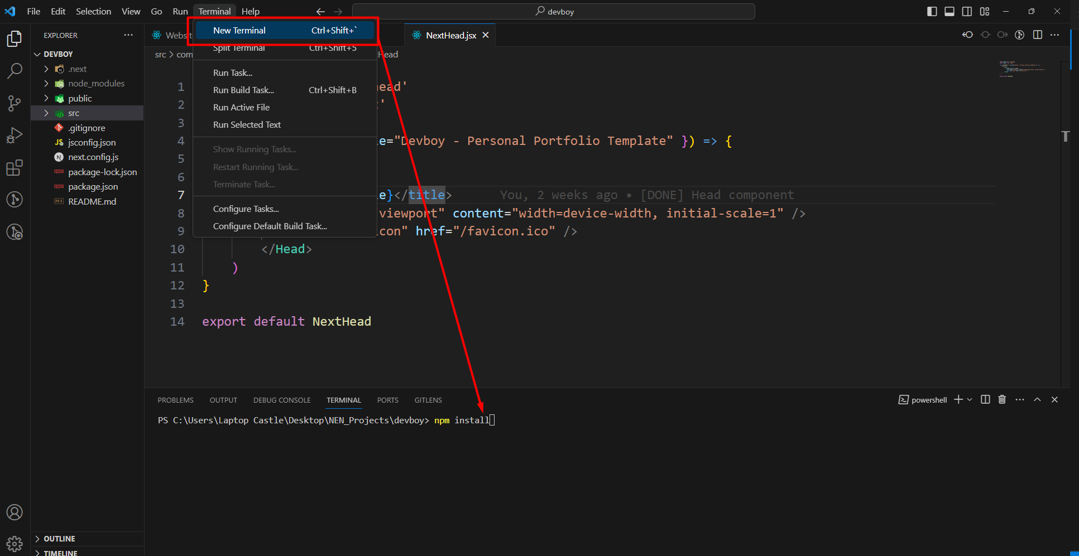Click the Manage gear icon

pos(15,544)
